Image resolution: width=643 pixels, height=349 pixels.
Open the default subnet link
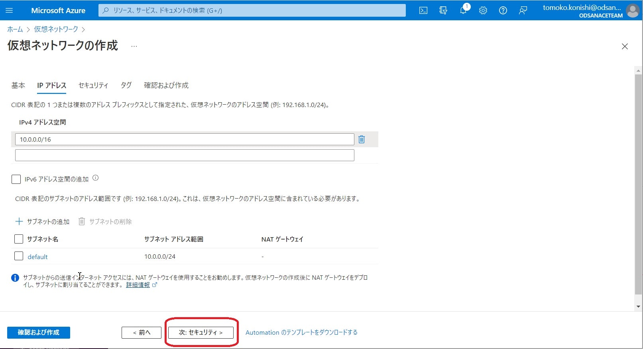(x=37, y=257)
